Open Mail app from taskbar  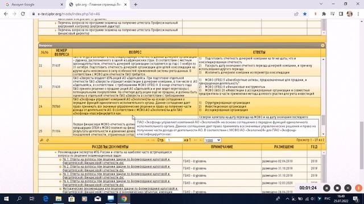(x=98, y=199)
